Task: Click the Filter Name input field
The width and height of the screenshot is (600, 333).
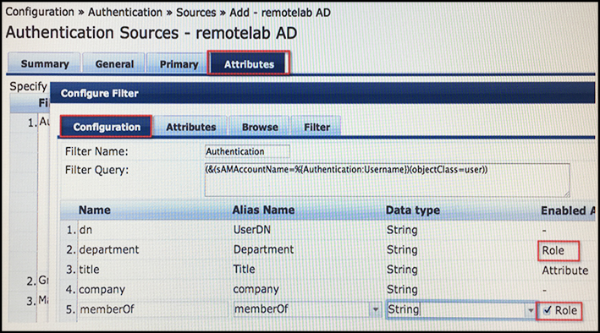Action: (x=247, y=151)
